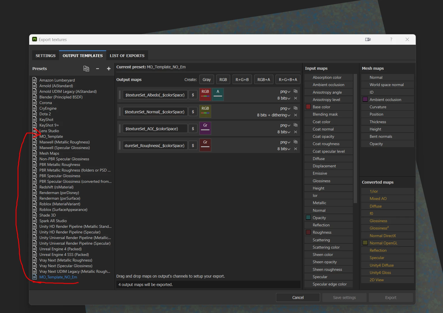Screen dimensions: 443x313
Task: Click the $ variable button for Normal map
Action: 193,112
